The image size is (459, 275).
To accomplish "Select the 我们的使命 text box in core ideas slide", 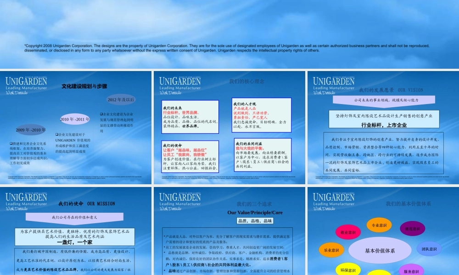I will tap(190, 157).
